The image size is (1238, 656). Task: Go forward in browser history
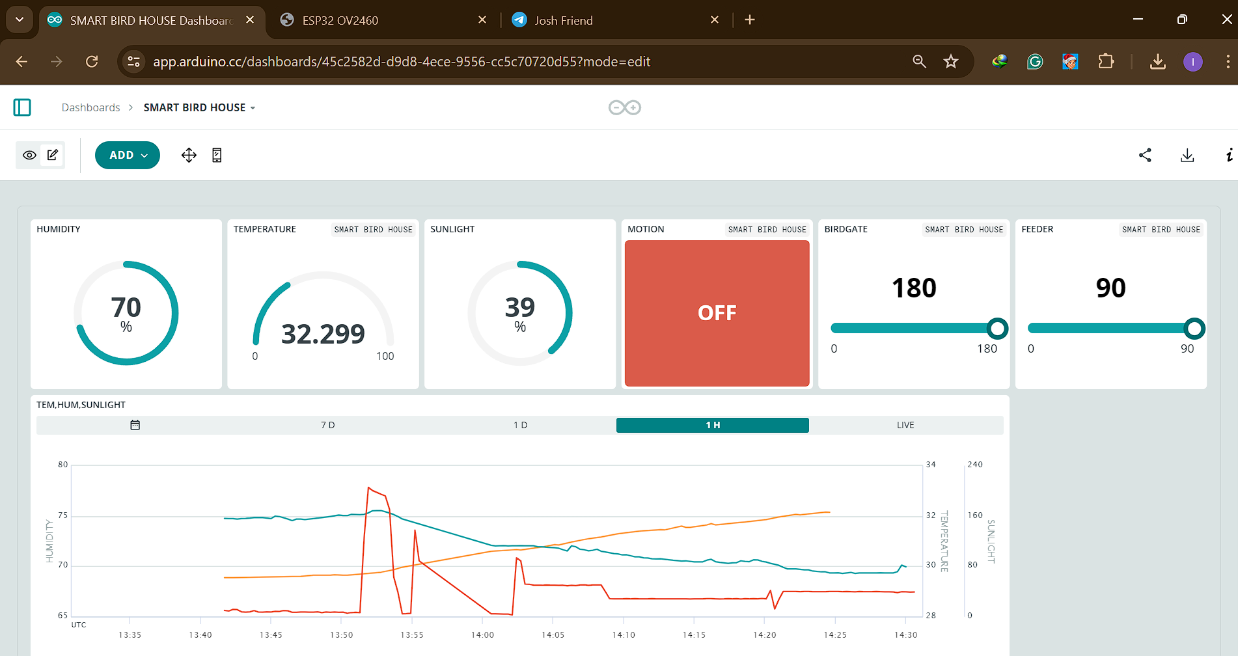(x=57, y=62)
